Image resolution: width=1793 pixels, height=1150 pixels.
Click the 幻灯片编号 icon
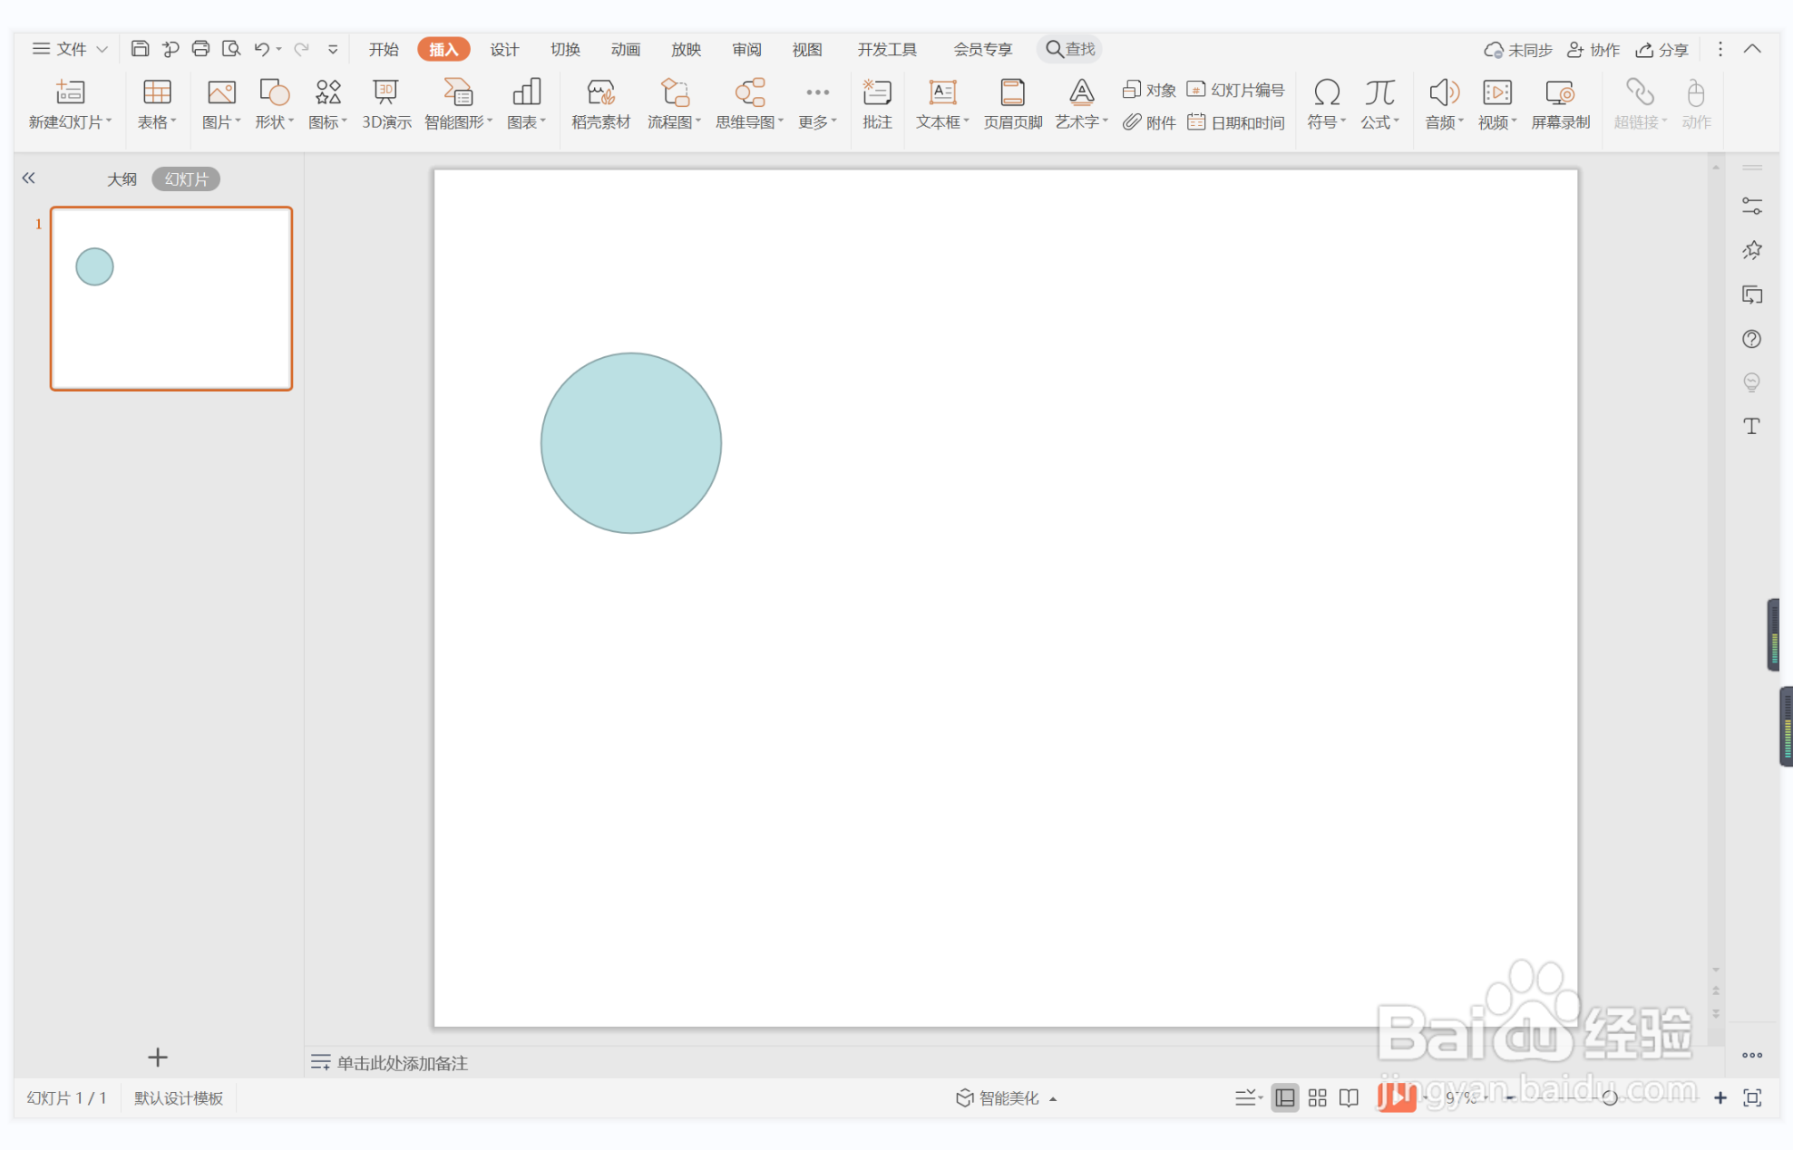point(1236,90)
